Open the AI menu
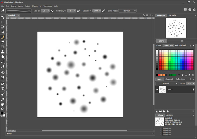 (x=41, y=6)
